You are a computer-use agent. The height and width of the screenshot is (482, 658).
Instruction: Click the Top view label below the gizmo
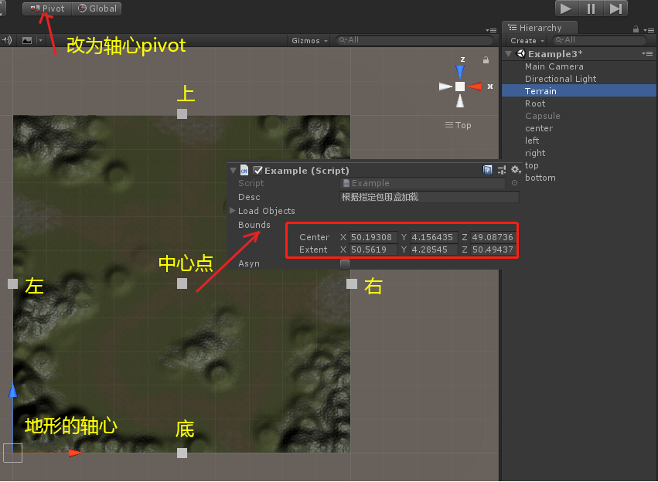(458, 124)
